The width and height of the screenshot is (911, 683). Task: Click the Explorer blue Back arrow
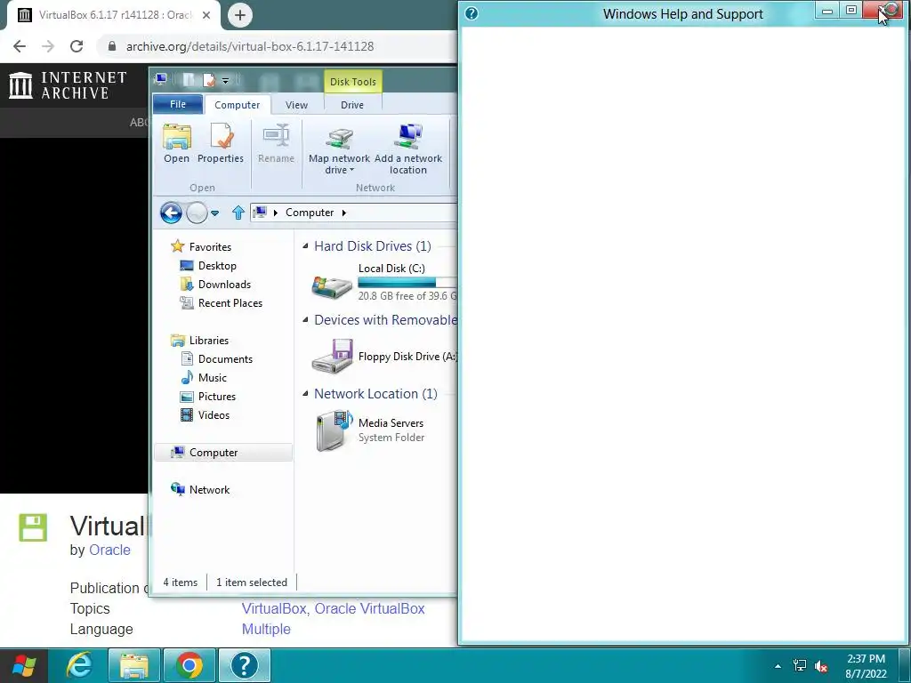coord(171,213)
